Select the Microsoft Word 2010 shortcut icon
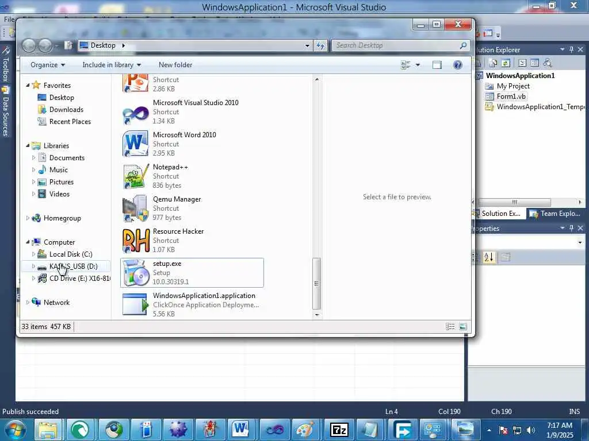 [136, 144]
